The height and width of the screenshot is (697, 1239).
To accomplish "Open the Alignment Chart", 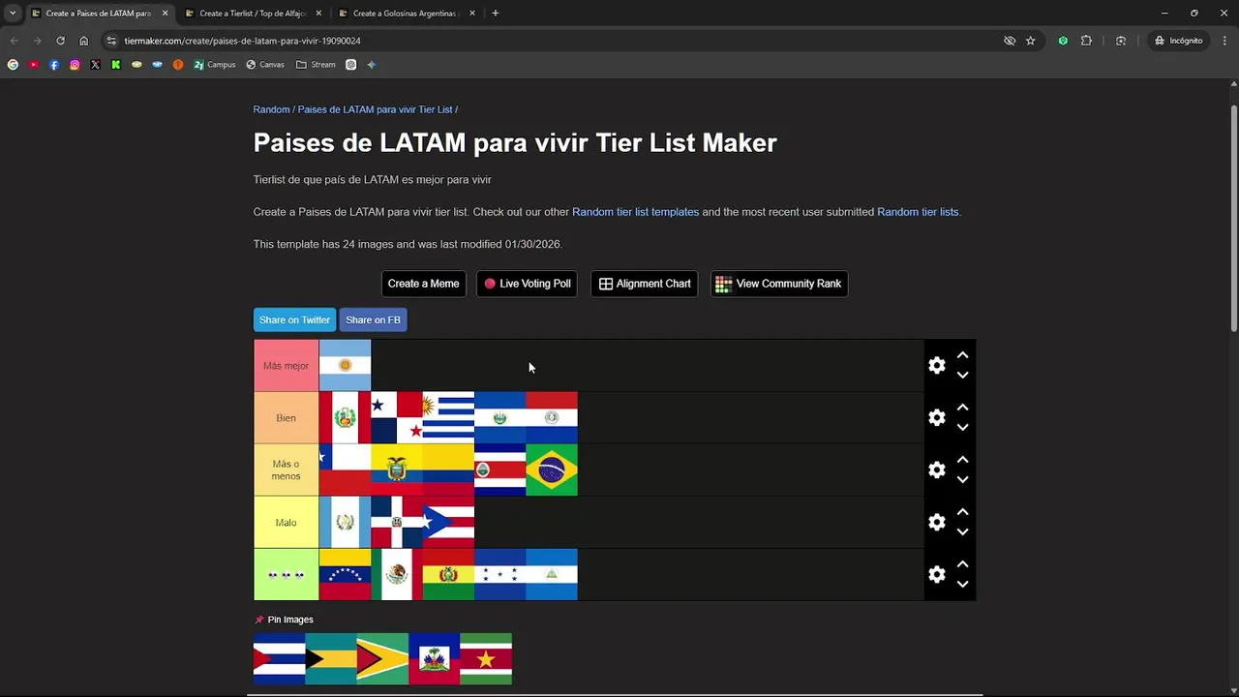I will point(644,284).
